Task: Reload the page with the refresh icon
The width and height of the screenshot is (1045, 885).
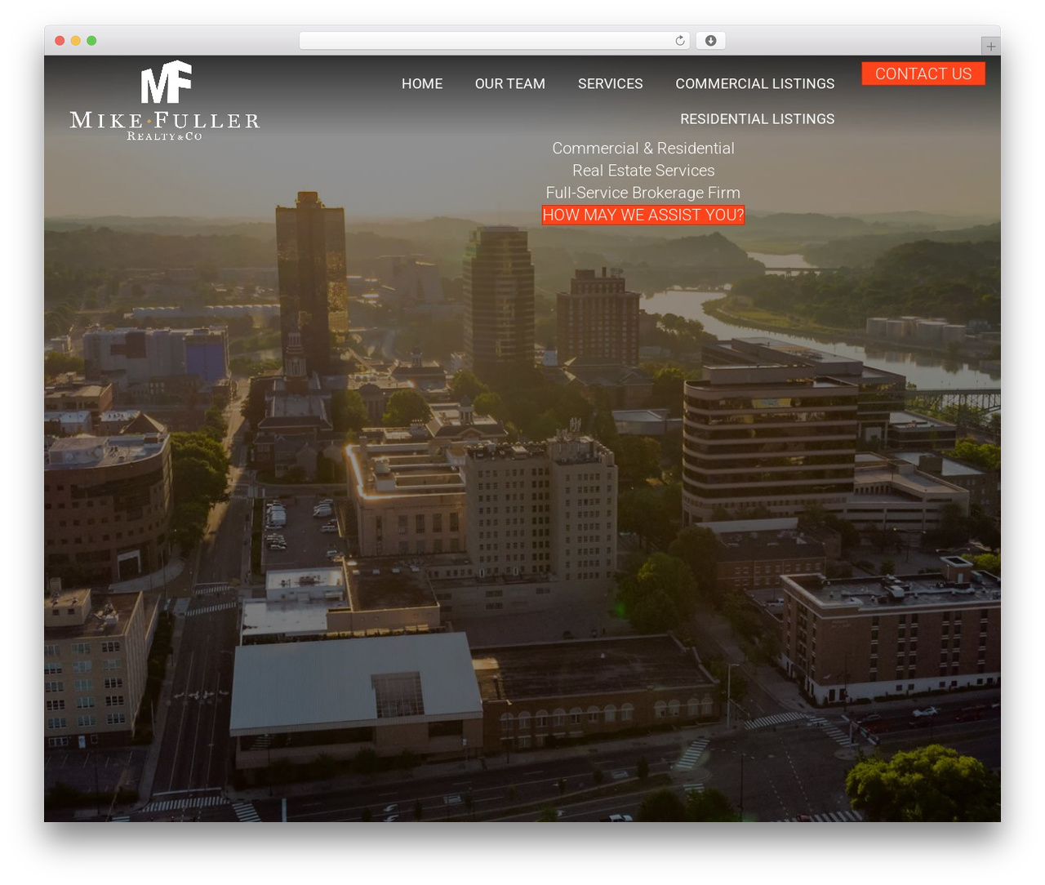Action: 680,41
